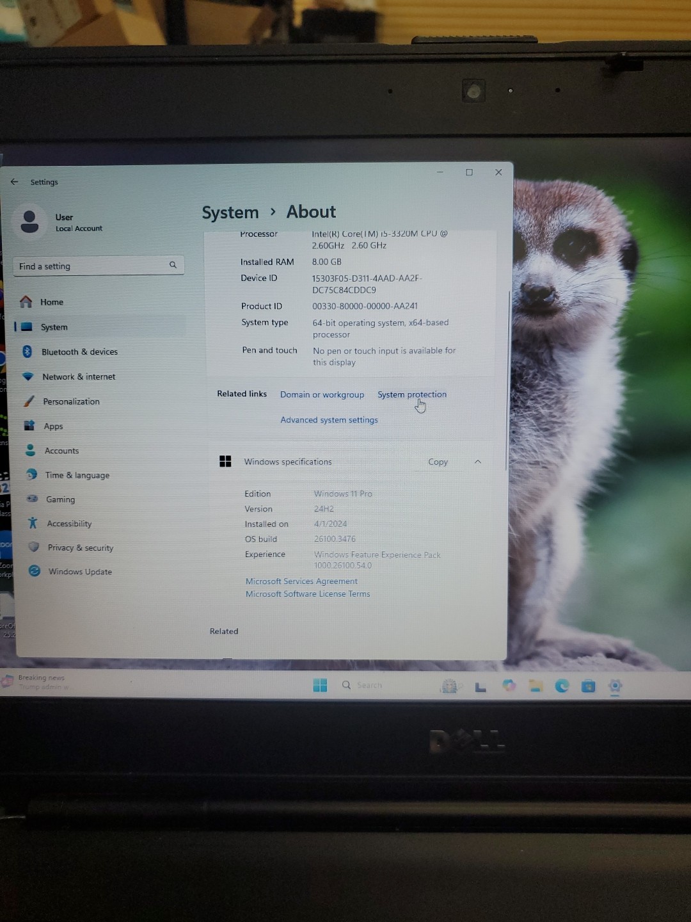Open the Windows Start menu
Screen dimensions: 691x922
coord(320,685)
